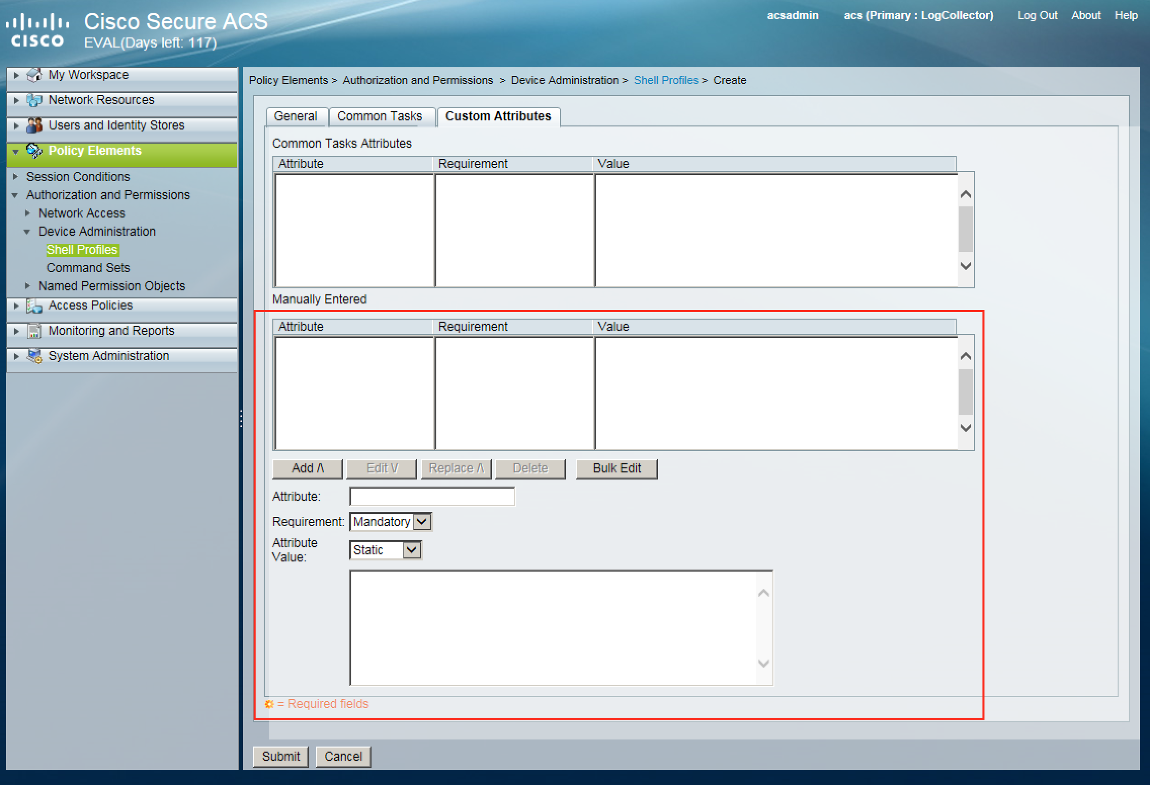
Task: Collapse the Device Administration node
Action: tap(27, 232)
